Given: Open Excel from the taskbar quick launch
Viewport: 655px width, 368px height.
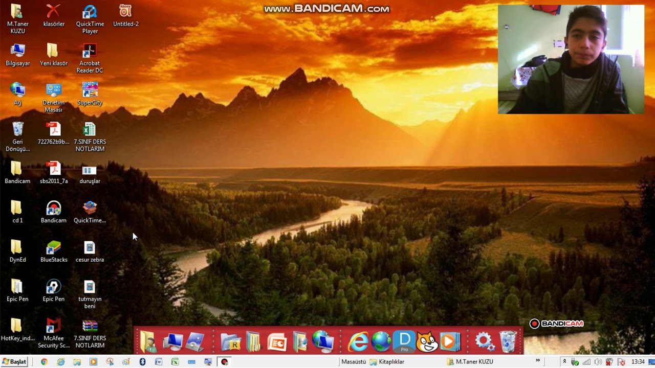Looking at the screenshot, I should (175, 362).
